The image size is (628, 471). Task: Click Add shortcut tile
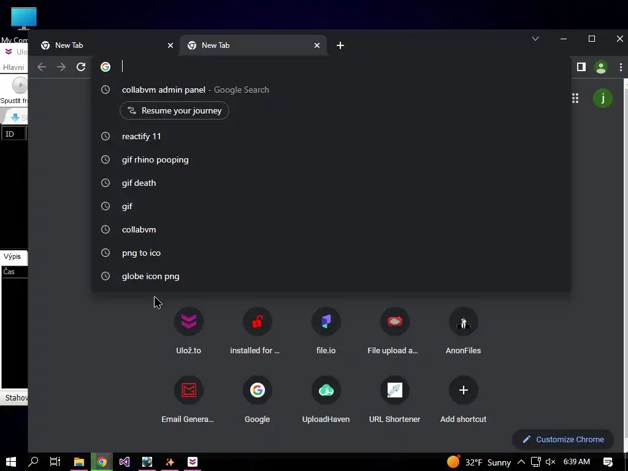point(464,400)
